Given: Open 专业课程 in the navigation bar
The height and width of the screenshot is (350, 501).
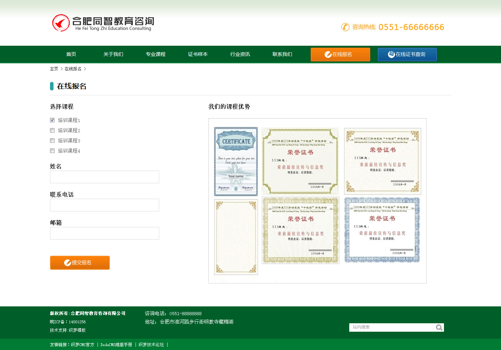Looking at the screenshot, I should tap(156, 54).
